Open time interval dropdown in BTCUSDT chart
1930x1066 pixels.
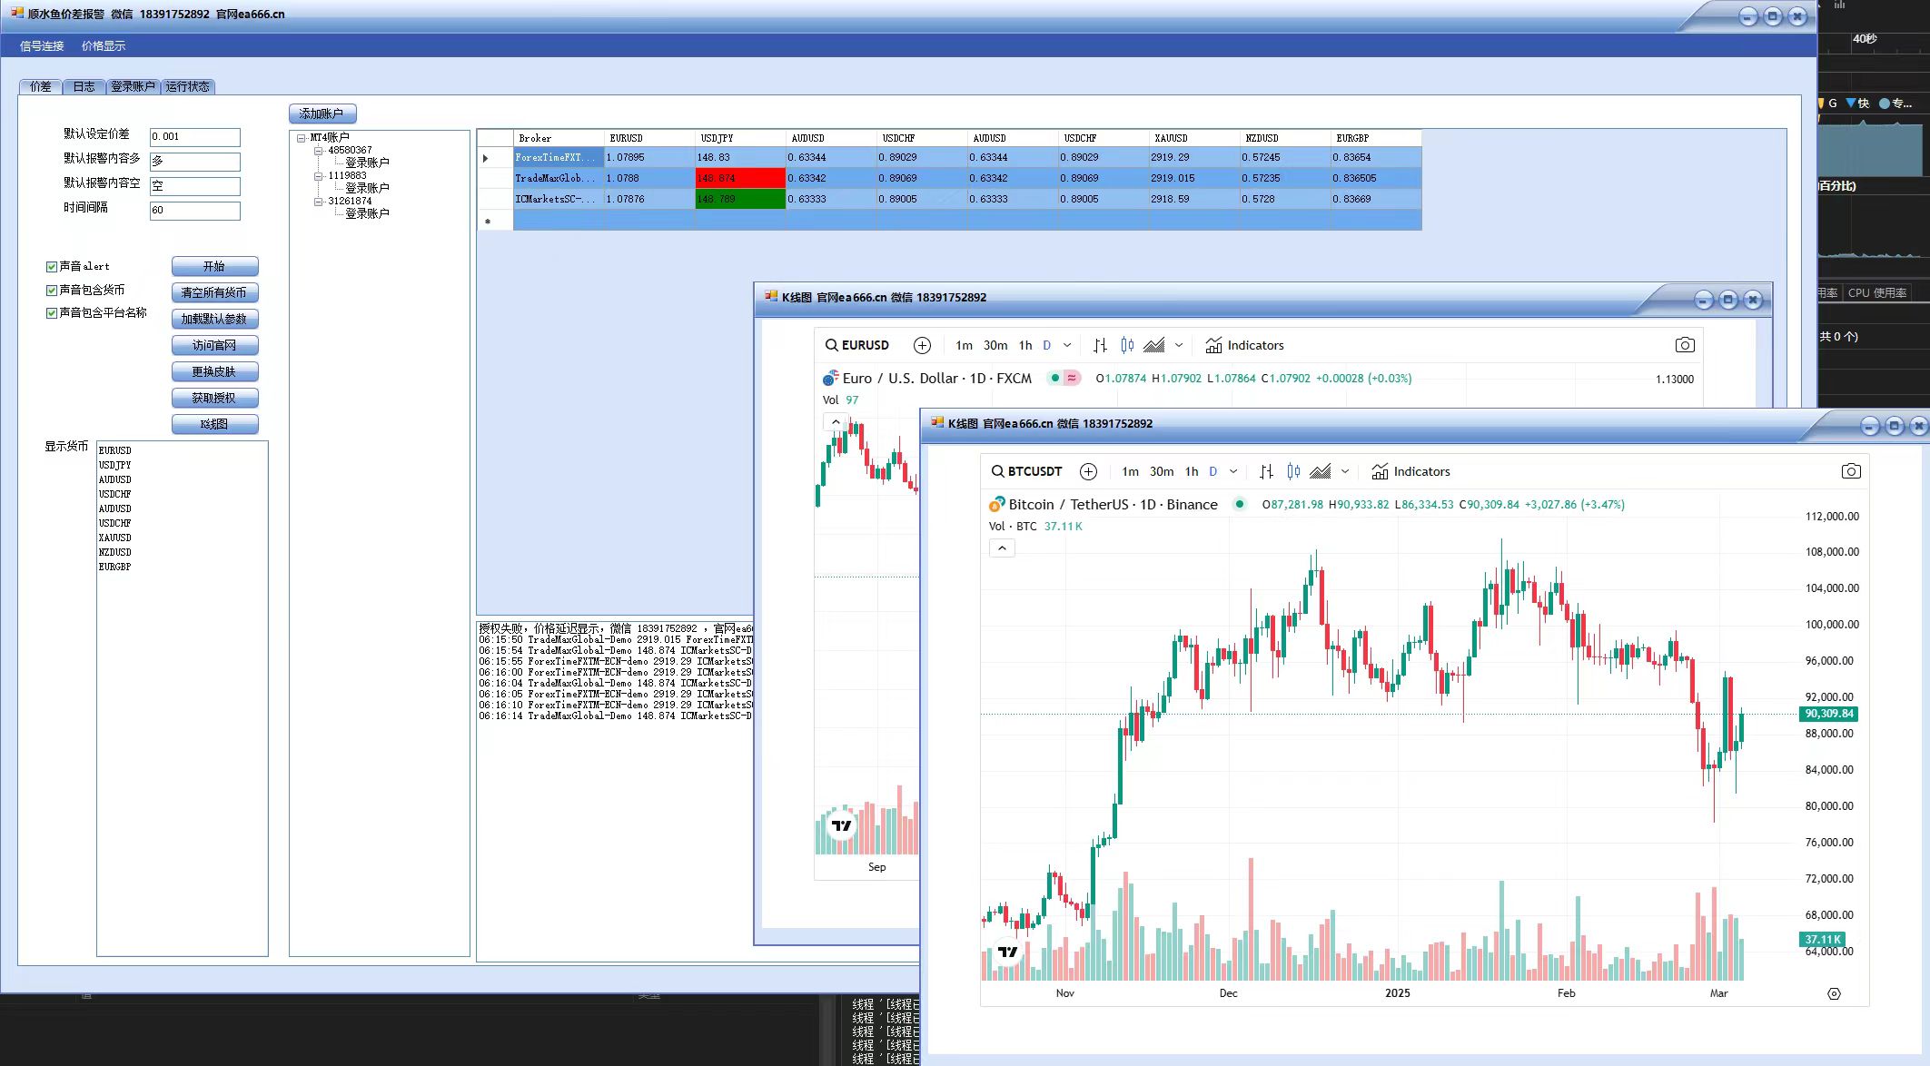pos(1233,471)
